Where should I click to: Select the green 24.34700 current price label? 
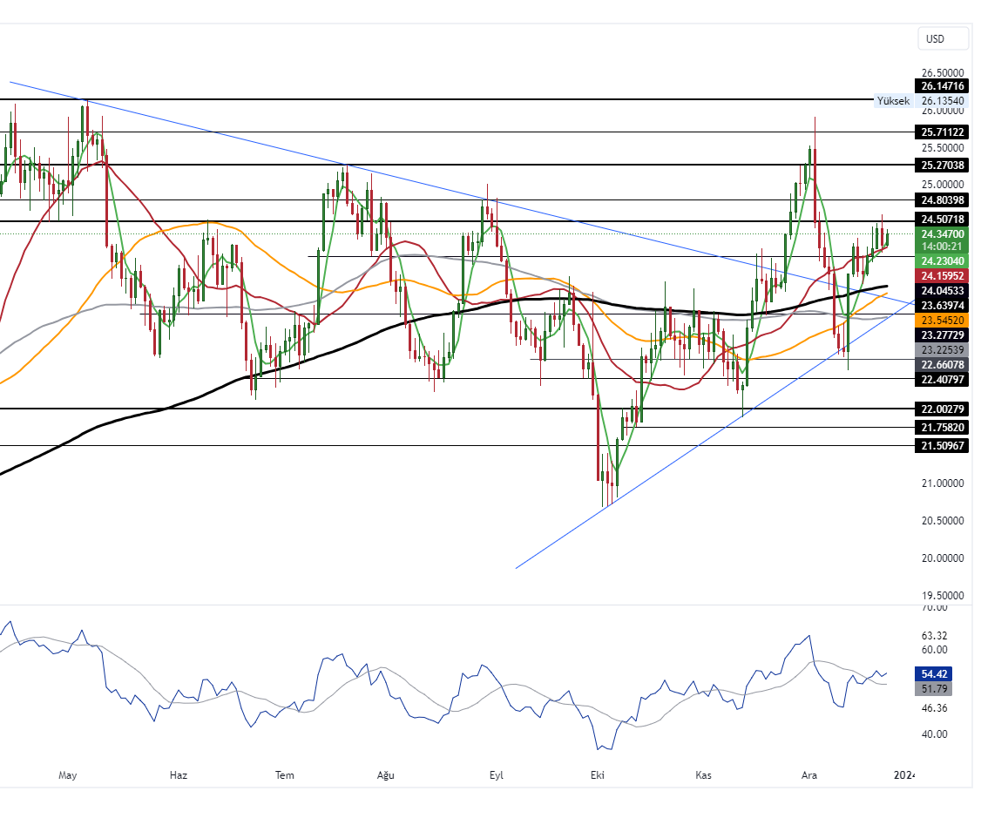pos(942,234)
